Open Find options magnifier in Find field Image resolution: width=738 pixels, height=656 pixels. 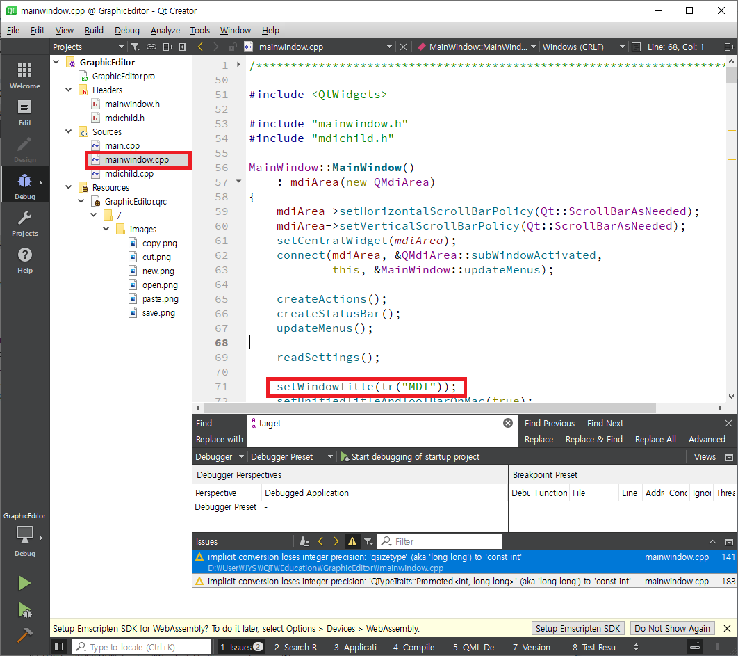coord(254,423)
